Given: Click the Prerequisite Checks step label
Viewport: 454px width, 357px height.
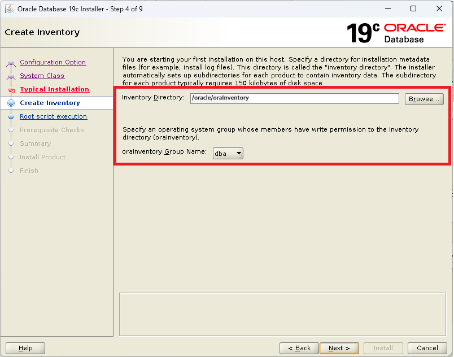Looking at the screenshot, I should pyautogui.click(x=51, y=130).
